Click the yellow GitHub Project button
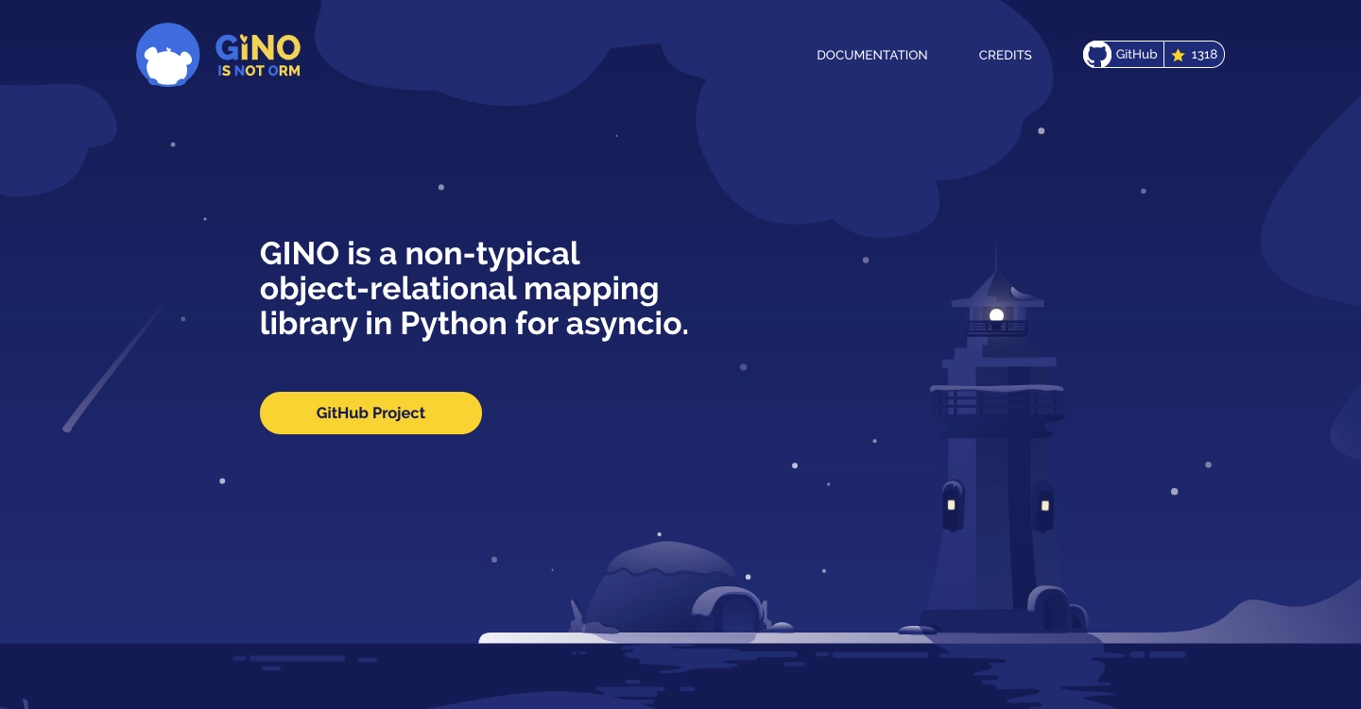This screenshot has height=709, width=1361. 370,413
